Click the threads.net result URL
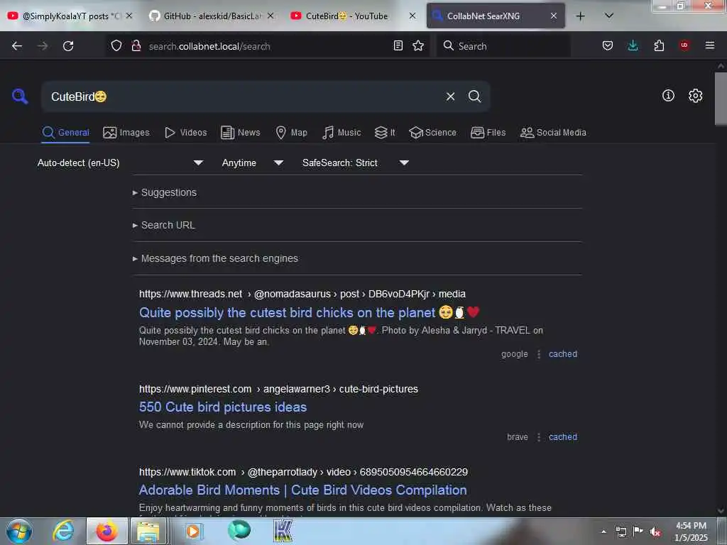This screenshot has width=727, height=545. pos(302,294)
